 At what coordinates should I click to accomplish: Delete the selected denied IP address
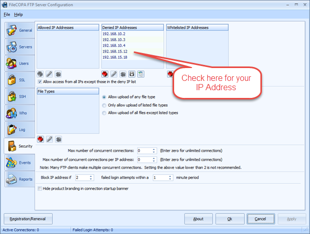pos(123,74)
